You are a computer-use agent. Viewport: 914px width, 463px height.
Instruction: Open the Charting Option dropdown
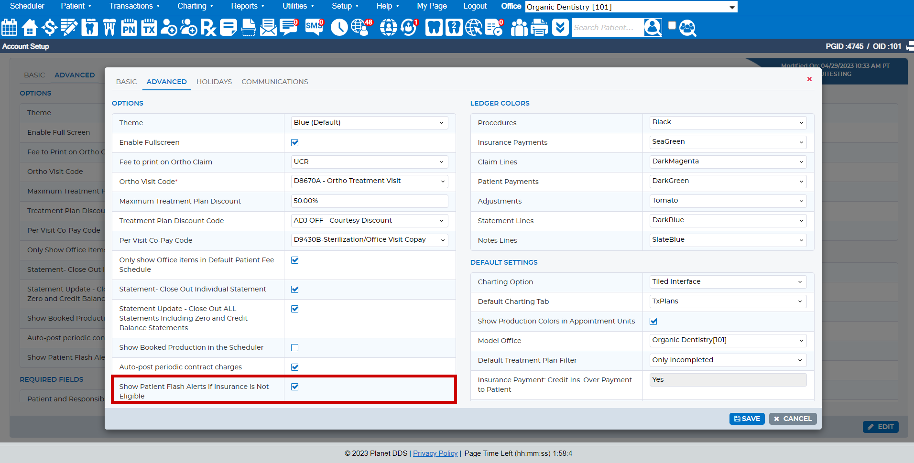tap(728, 282)
